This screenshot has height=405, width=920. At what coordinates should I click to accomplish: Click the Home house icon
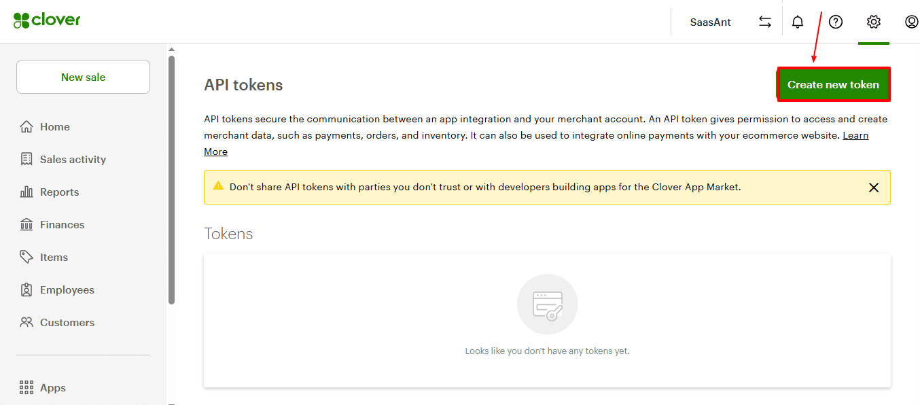click(26, 126)
